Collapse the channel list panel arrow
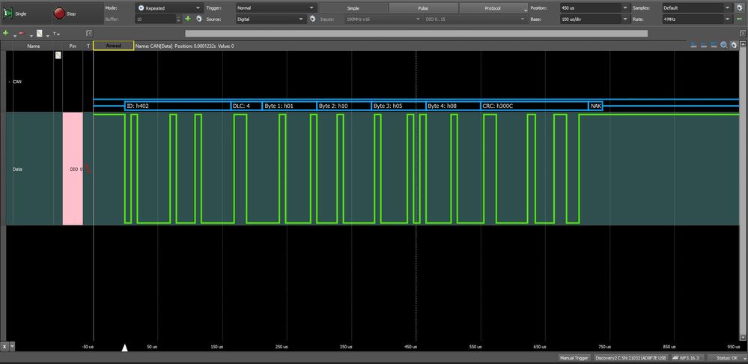This screenshot has height=364, width=748. point(89,34)
